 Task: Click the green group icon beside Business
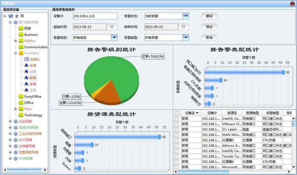coord(21,35)
